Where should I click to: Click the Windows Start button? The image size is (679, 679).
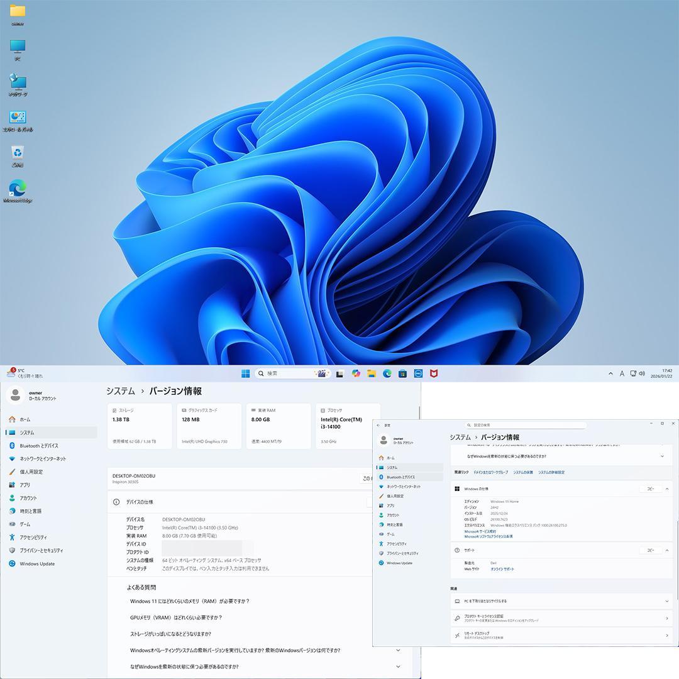point(245,373)
